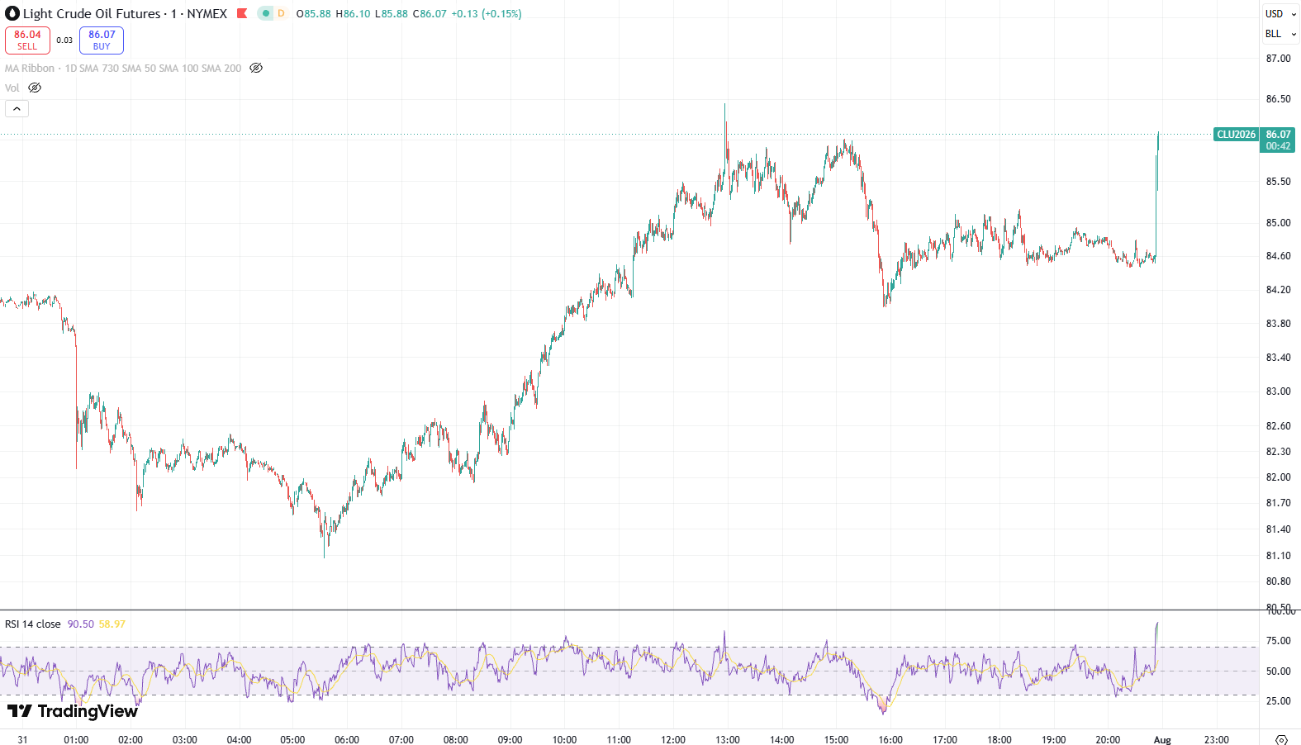Click the RSI 14 close legend label
This screenshot has height=745, width=1301.
pyautogui.click(x=33, y=624)
